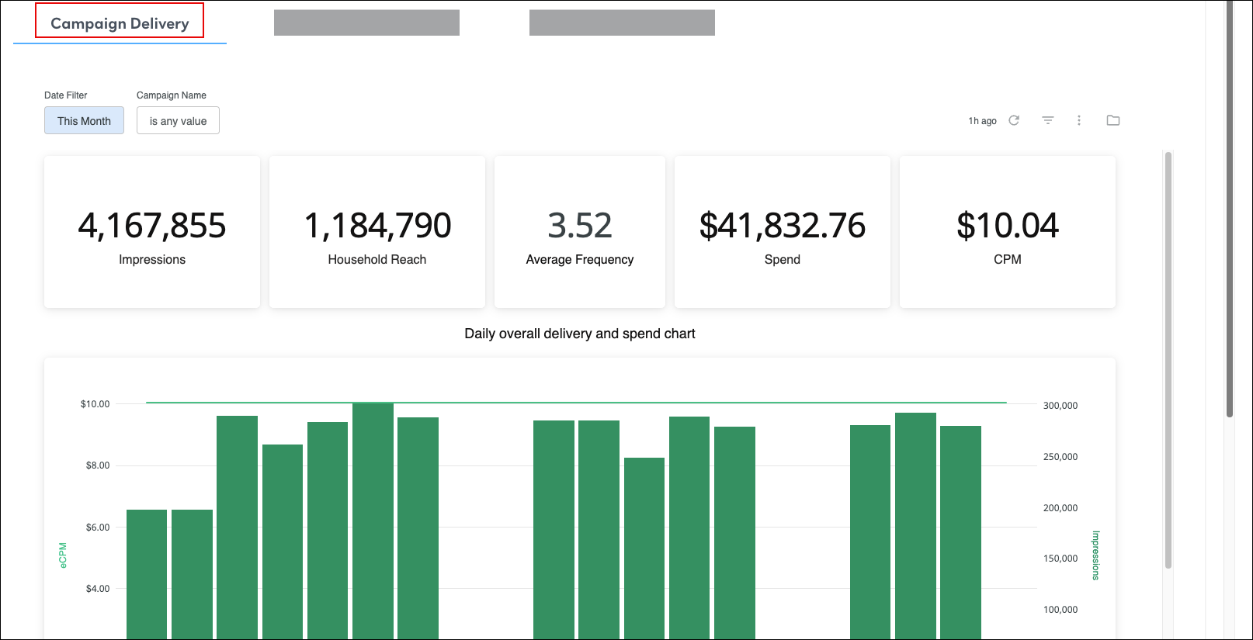Open the Campaign Name 'is any value' filter

178,120
